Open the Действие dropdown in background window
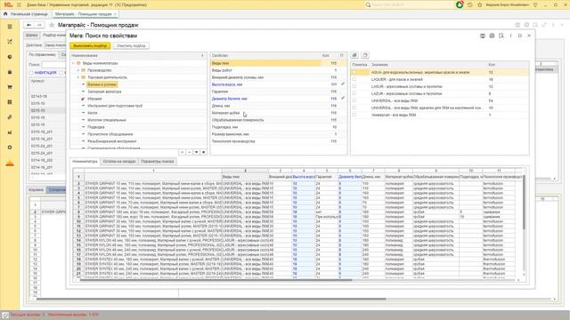Screen dimensions: 570x320 coord(55,45)
